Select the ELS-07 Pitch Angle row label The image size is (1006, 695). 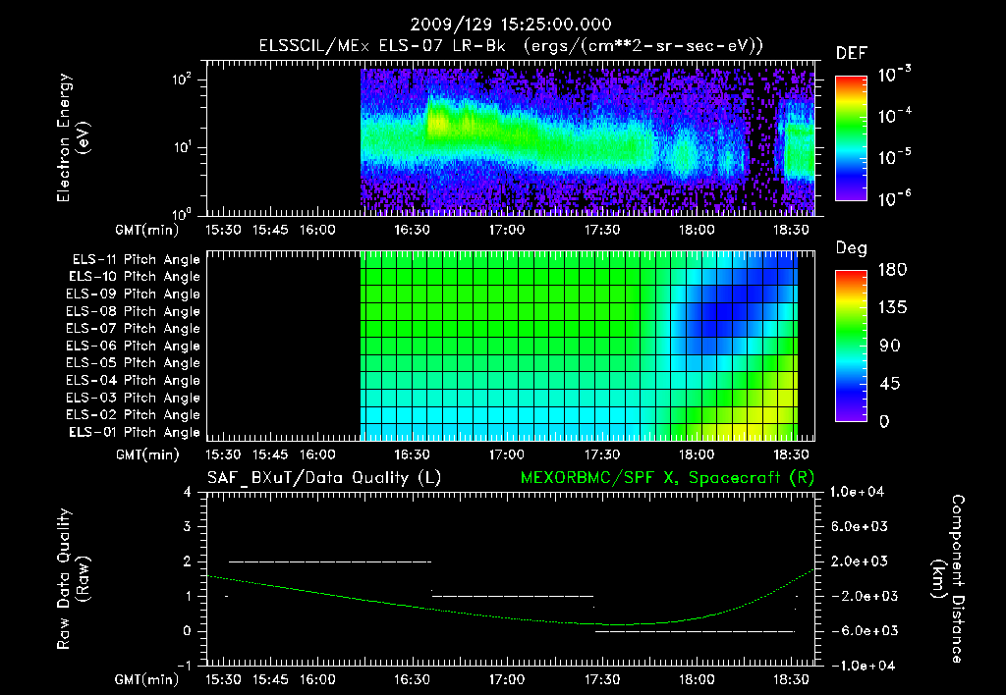click(x=133, y=328)
